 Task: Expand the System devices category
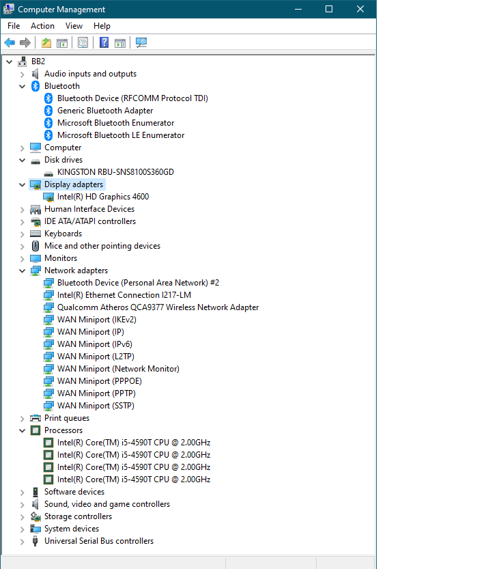(x=22, y=529)
